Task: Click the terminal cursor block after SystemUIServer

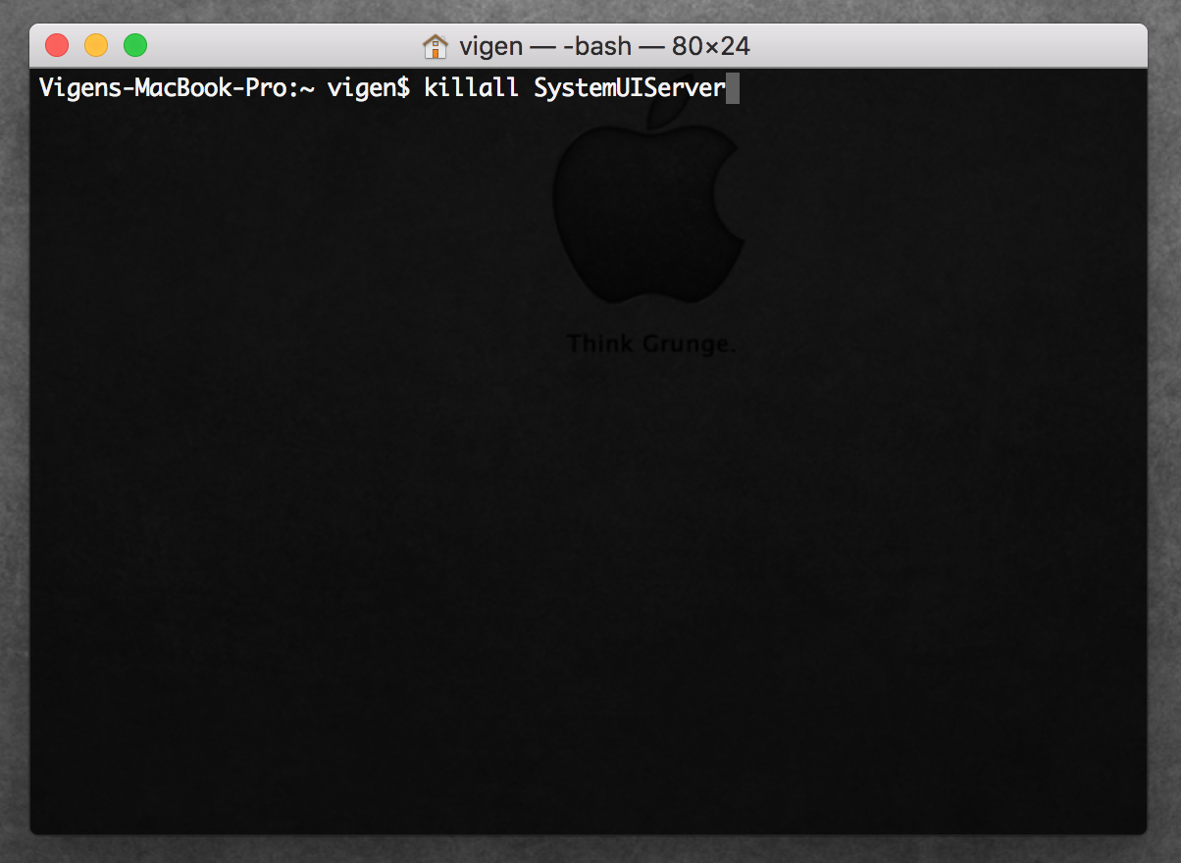Action: (x=733, y=89)
